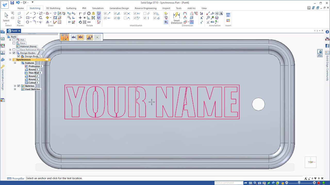The height and width of the screenshot is (185, 330).
Task: Click the lock relationship icon
Action: coord(93,13)
